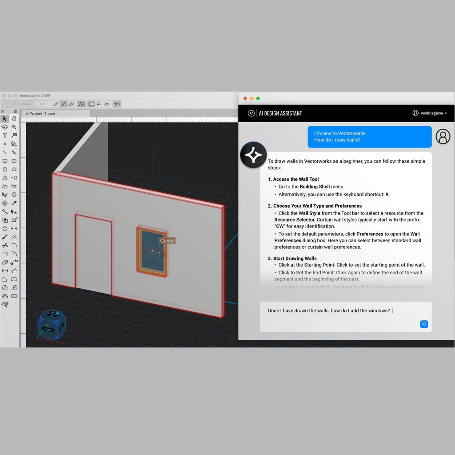Click the 'I'm new to Vectorworks' message bubble
455x455 pixels.
pyautogui.click(x=369, y=137)
